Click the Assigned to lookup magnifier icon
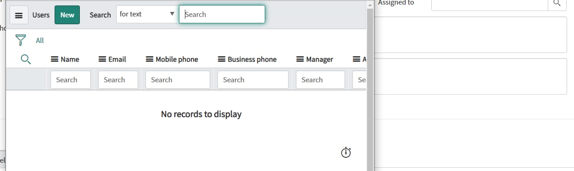This screenshot has width=574, height=171. 557,3
